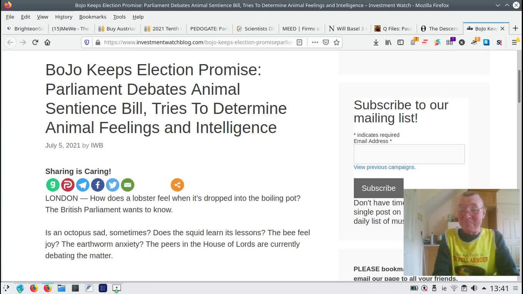Open the Bookmarks menu
523x294 pixels.
point(92,17)
